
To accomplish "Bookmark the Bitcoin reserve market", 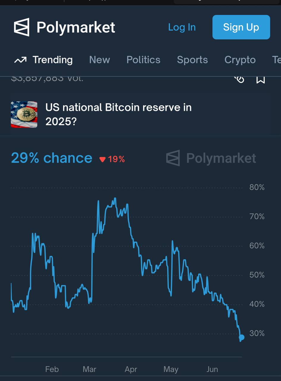I will 261,79.
